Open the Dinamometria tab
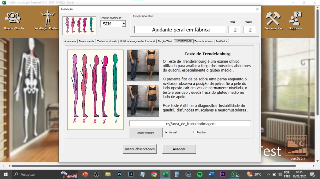This screenshot has height=179, width=320. pos(86,41)
